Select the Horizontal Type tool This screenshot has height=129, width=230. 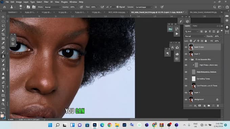coord(3,87)
